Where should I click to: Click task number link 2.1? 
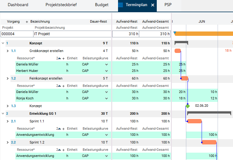pos(13,121)
